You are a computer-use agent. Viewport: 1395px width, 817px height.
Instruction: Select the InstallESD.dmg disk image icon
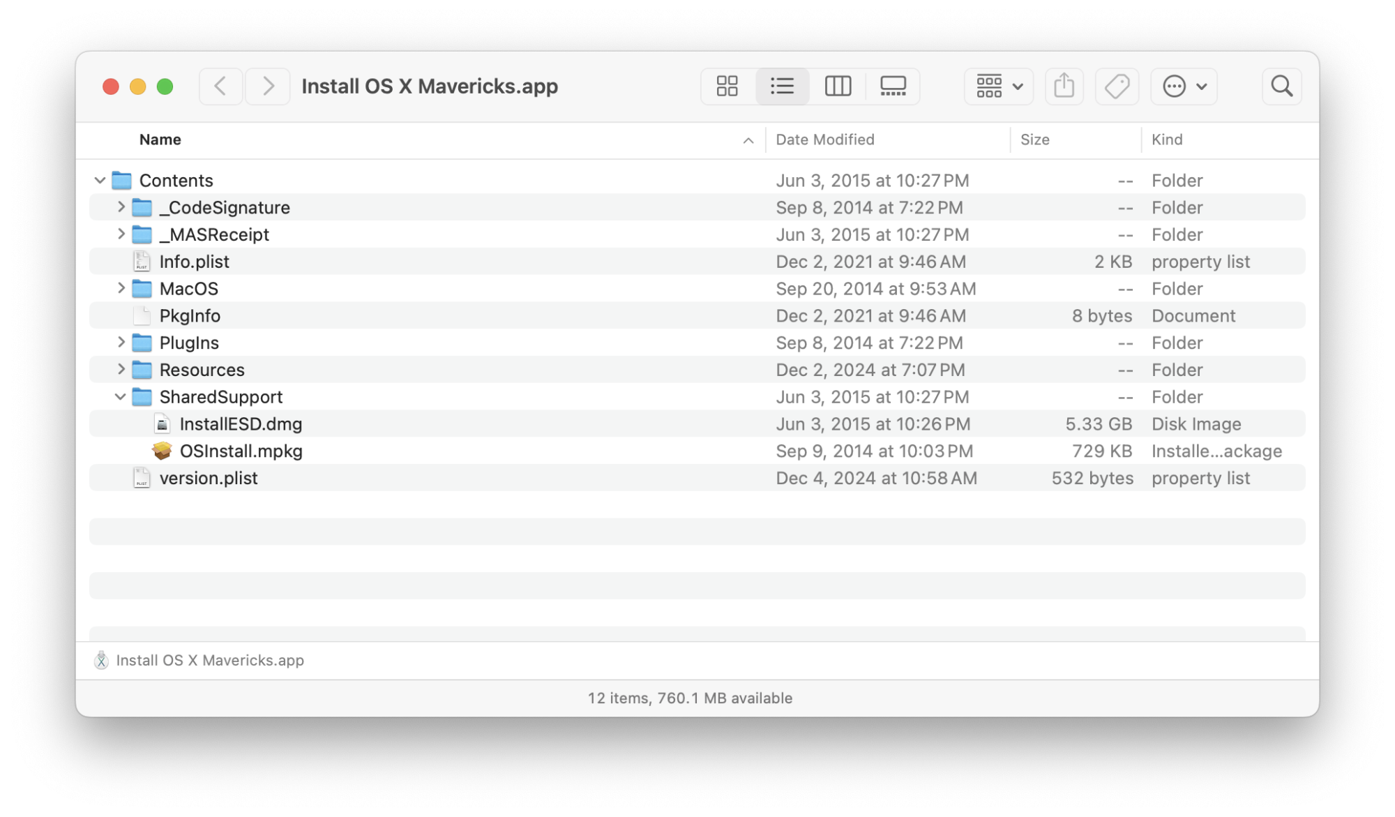(x=163, y=424)
